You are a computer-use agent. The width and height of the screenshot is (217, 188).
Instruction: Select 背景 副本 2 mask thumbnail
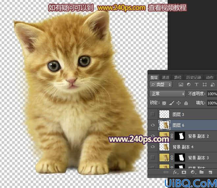[x=180, y=136]
